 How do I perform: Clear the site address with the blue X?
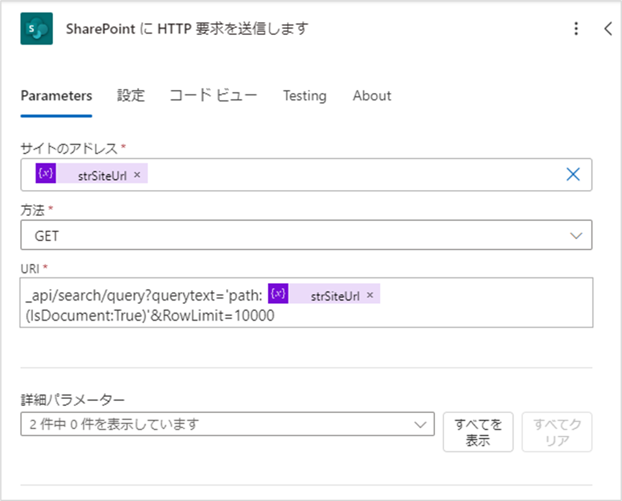pyautogui.click(x=573, y=174)
